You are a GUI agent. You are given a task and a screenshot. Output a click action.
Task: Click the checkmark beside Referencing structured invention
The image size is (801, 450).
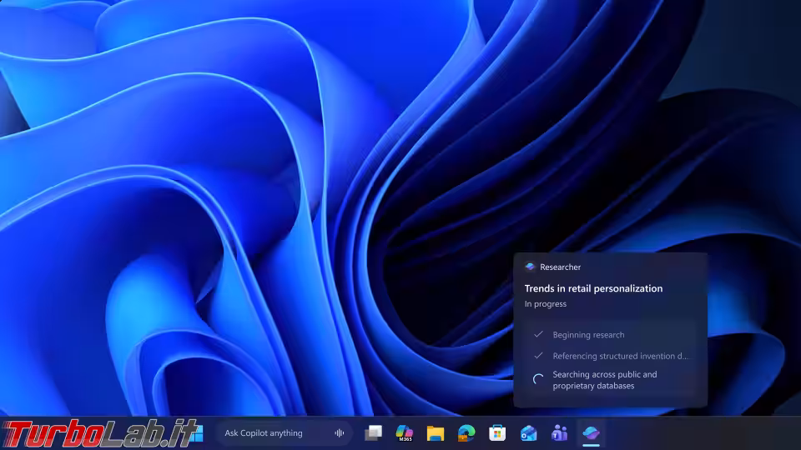pyautogui.click(x=538, y=356)
